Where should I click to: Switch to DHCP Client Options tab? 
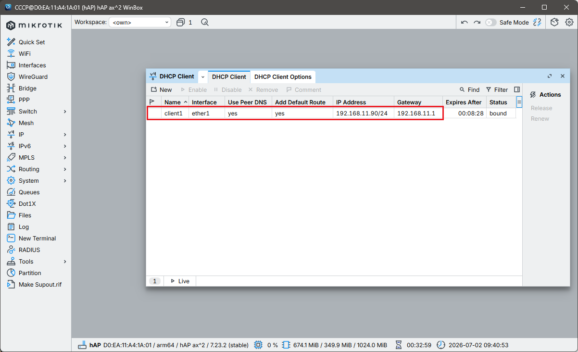point(283,76)
